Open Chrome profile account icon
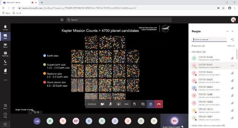The width and height of the screenshot is (238, 128). pos(230,8)
